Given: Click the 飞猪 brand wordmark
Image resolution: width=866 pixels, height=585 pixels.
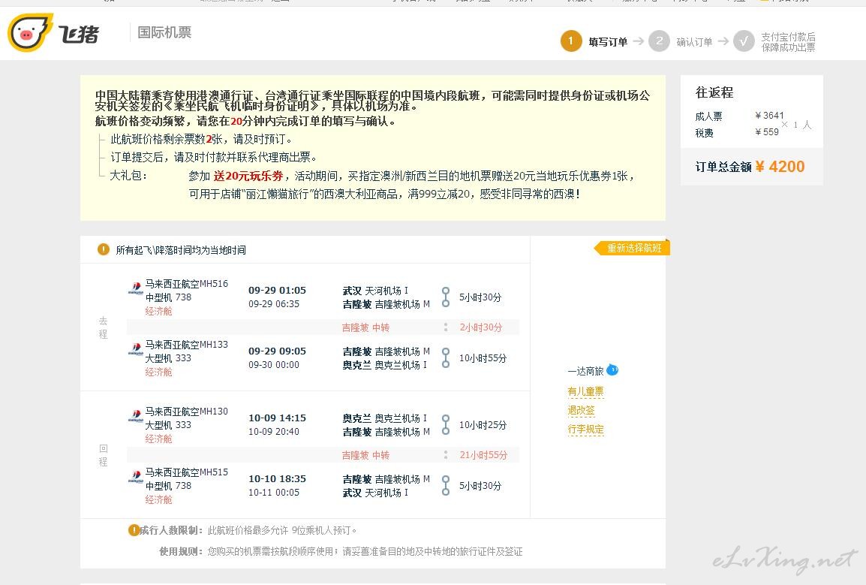Looking at the screenshot, I should tap(79, 35).
